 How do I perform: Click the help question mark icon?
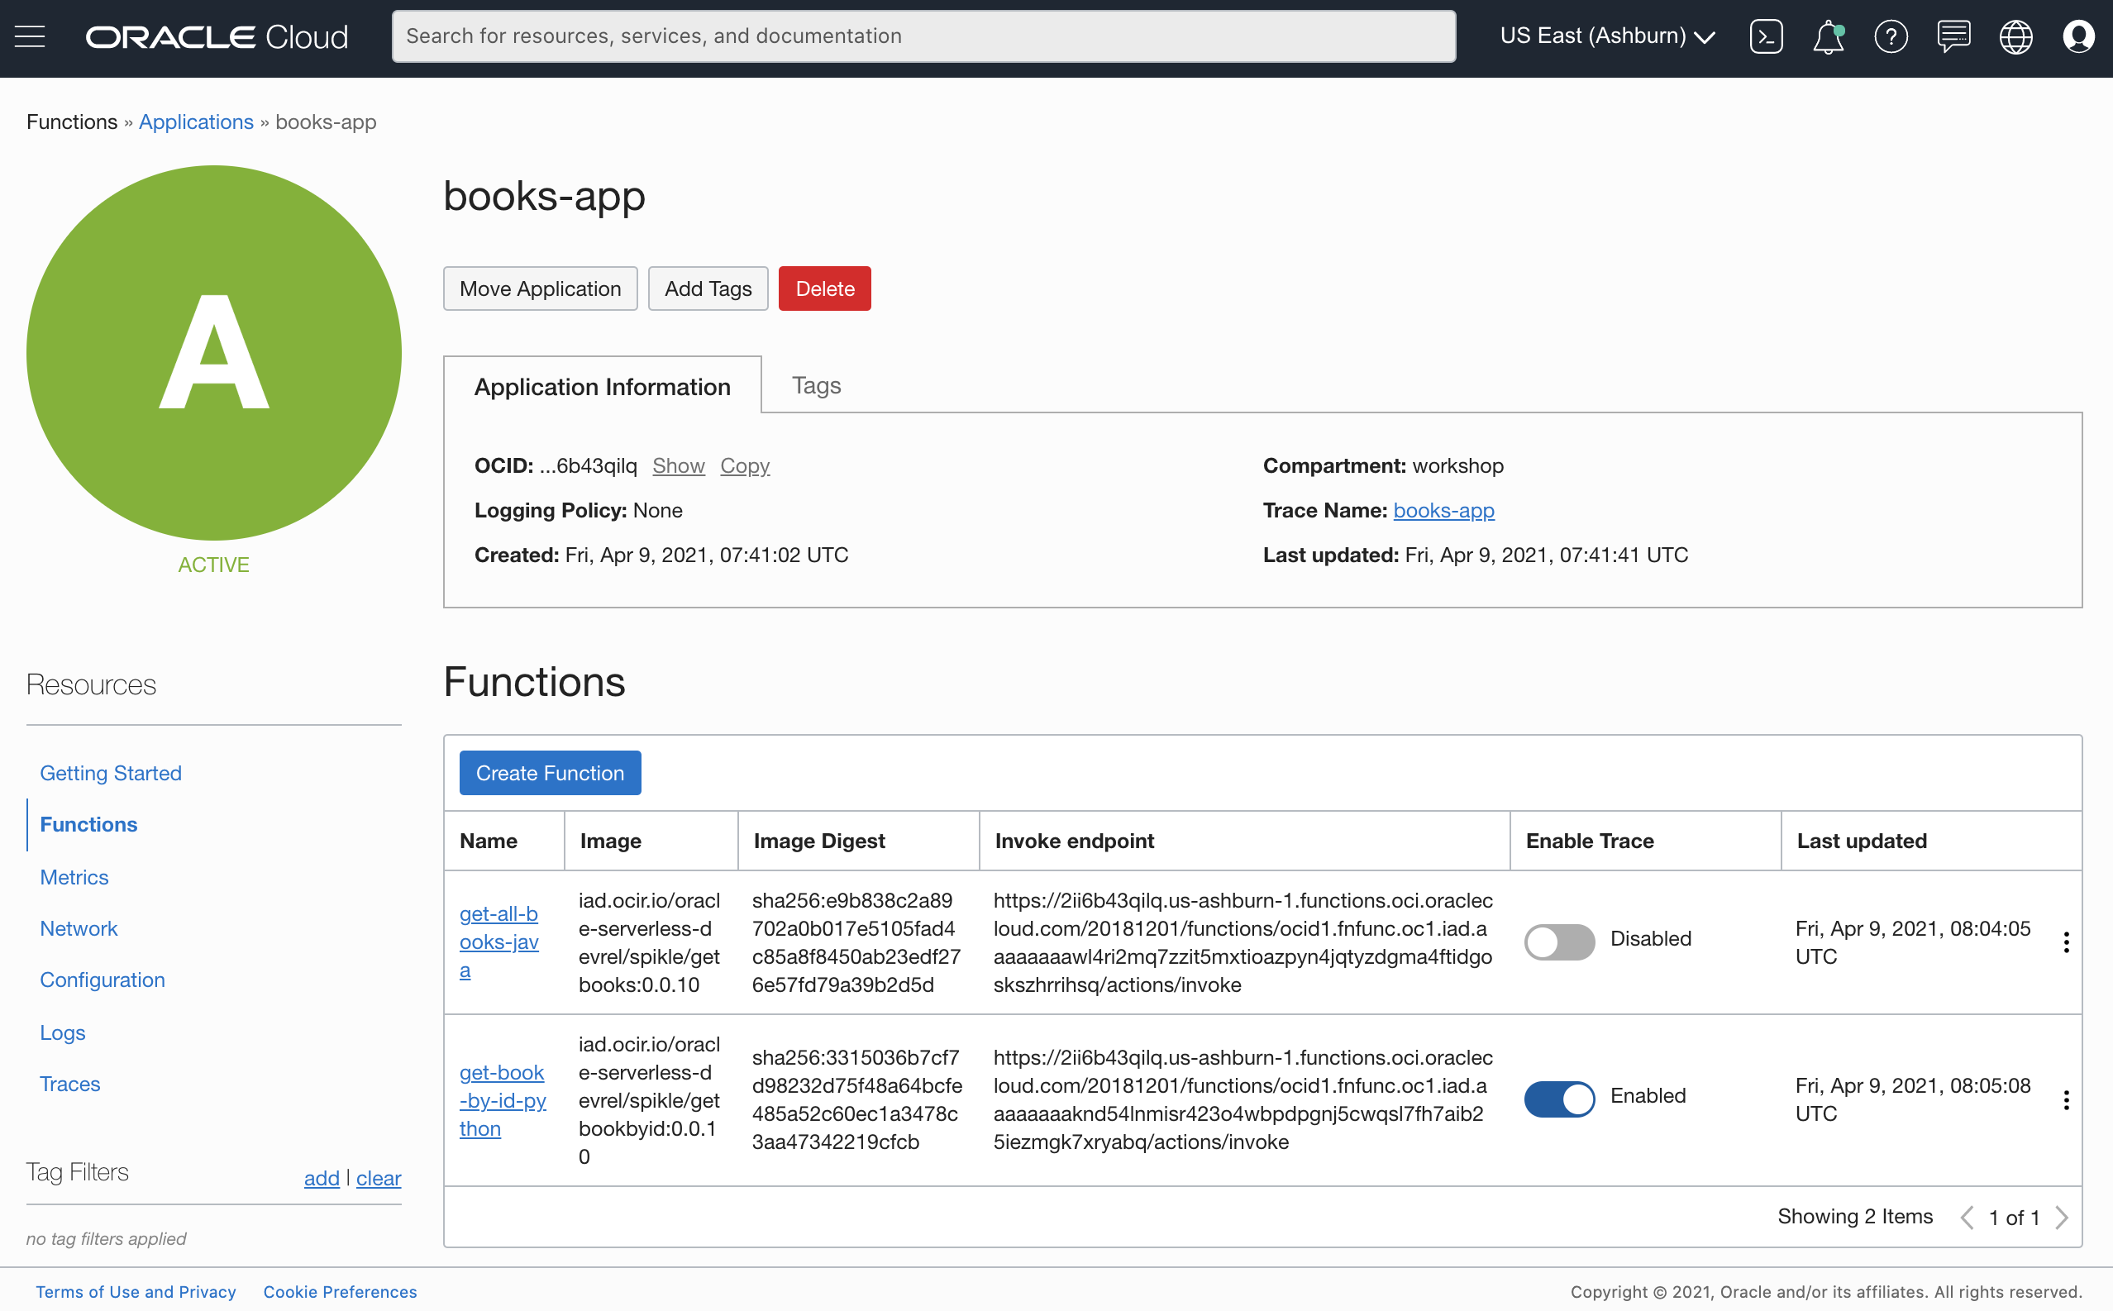pyautogui.click(x=1890, y=36)
